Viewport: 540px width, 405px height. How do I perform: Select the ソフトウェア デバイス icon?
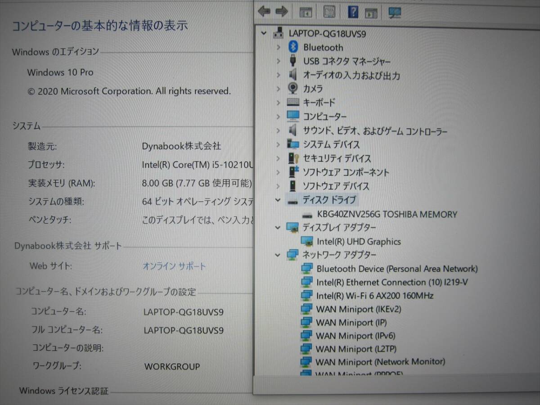pos(293,186)
